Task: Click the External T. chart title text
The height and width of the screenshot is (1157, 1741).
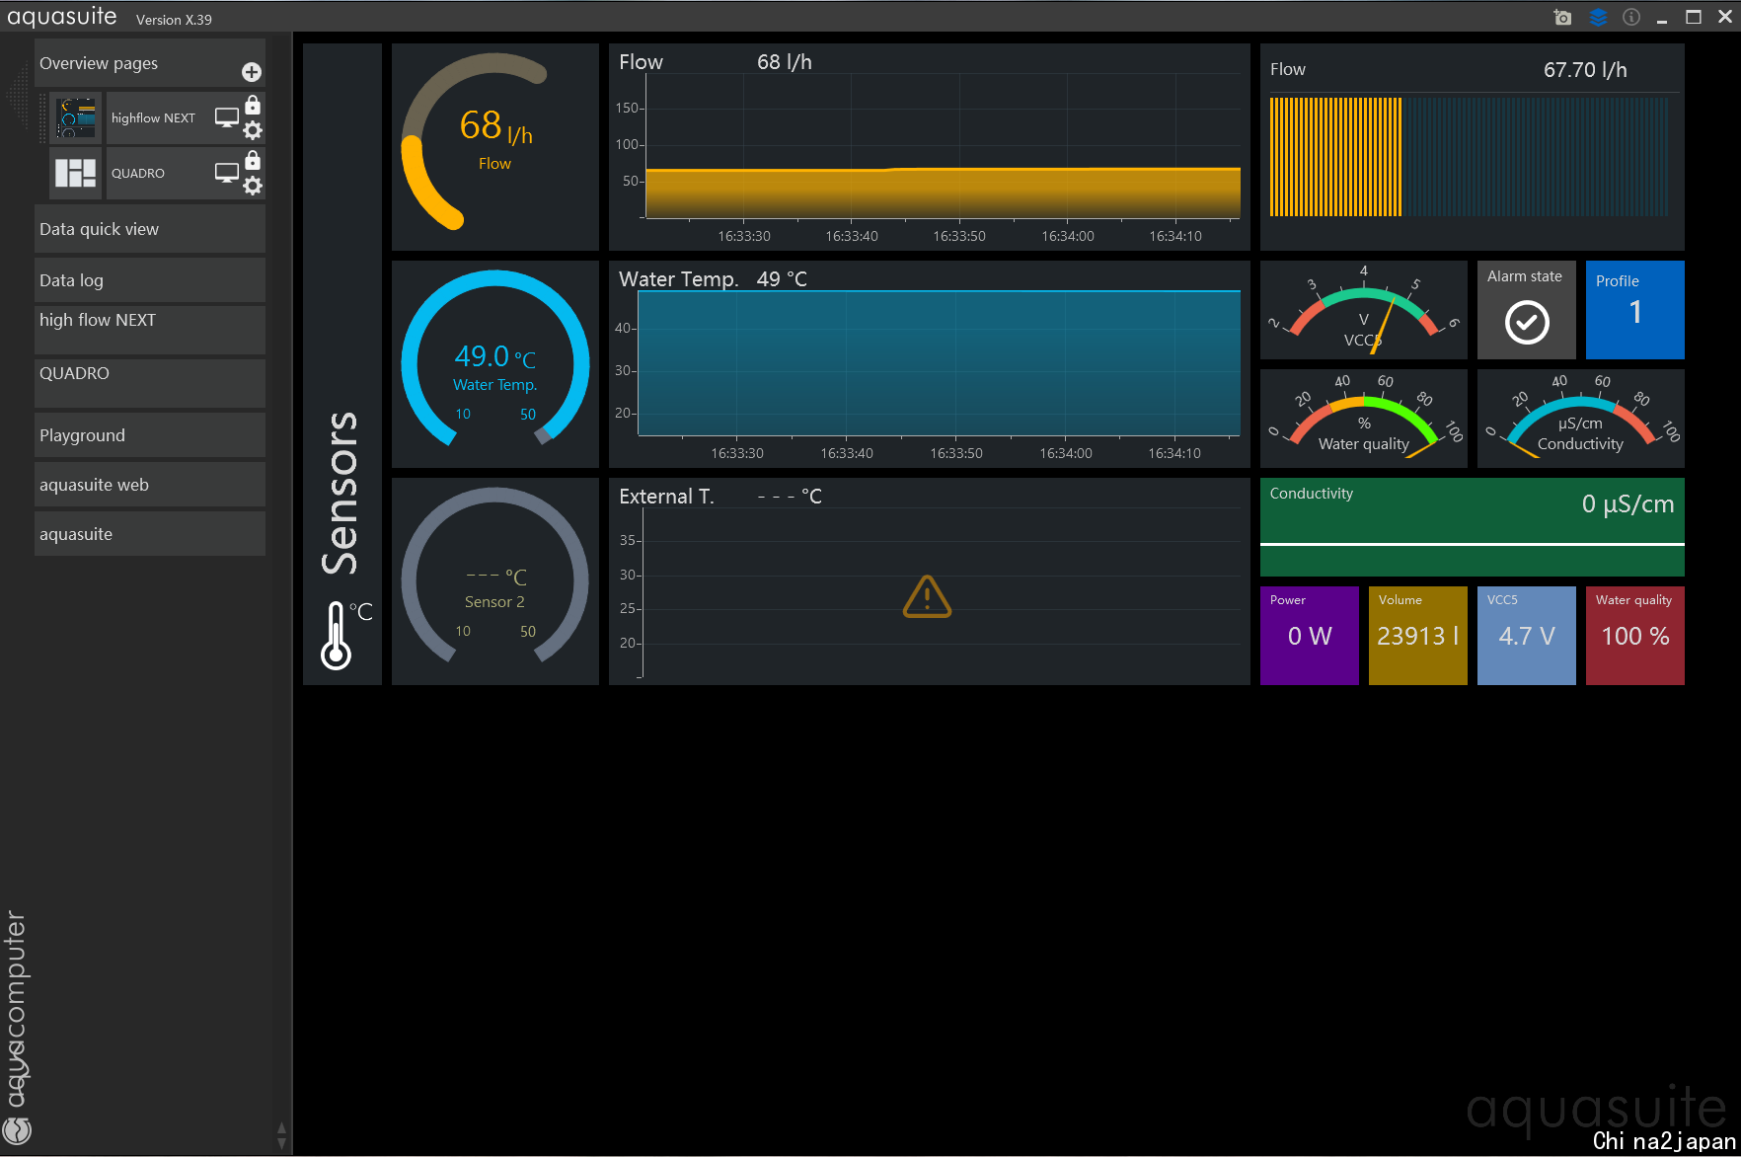Action: [666, 497]
